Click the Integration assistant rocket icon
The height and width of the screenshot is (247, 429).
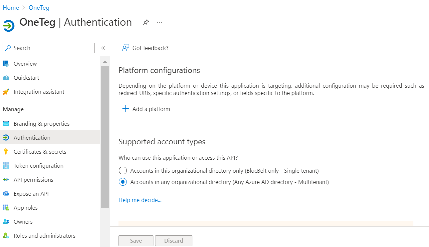pos(6,92)
